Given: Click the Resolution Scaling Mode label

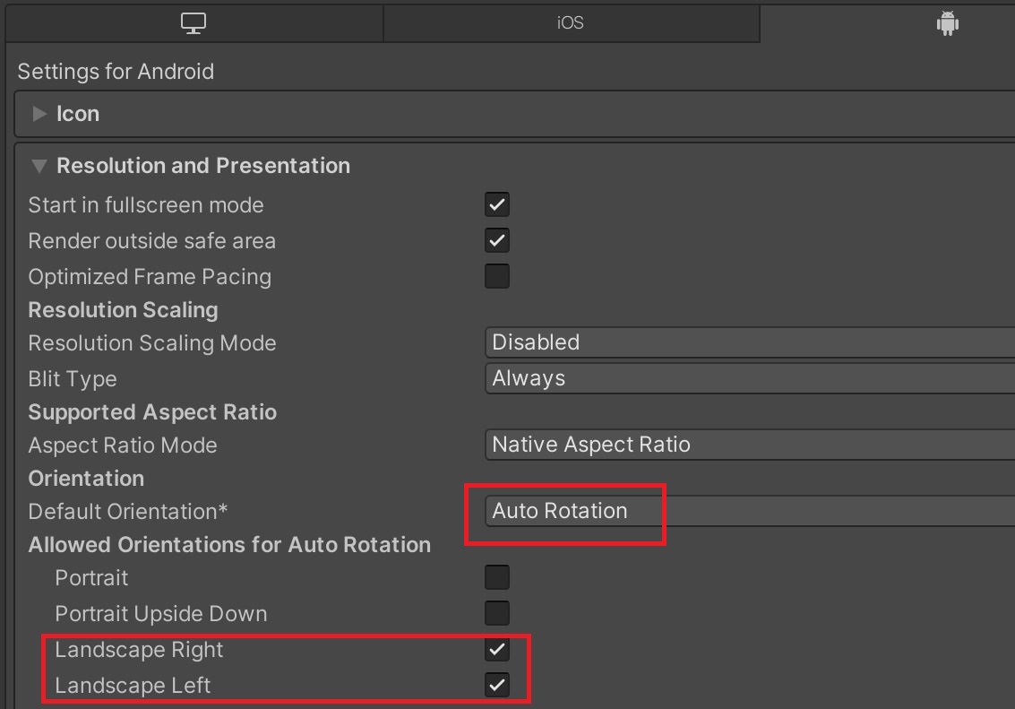Looking at the screenshot, I should point(152,343).
